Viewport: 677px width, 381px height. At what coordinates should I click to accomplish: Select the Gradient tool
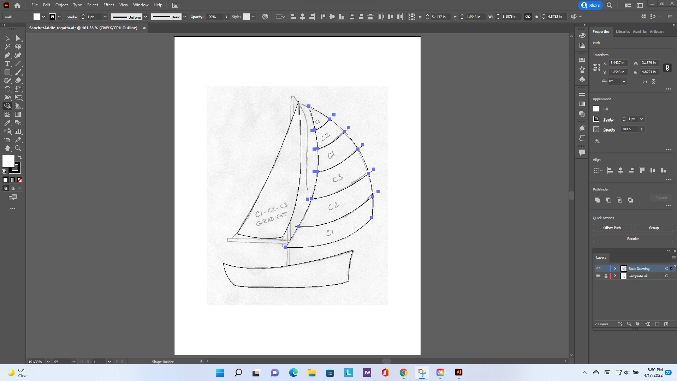pyautogui.click(x=18, y=114)
